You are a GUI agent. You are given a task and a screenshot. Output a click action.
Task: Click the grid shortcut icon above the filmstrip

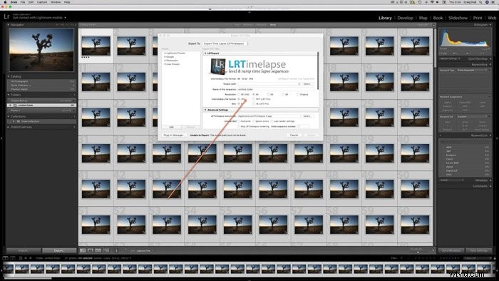pyautogui.click(x=21, y=258)
